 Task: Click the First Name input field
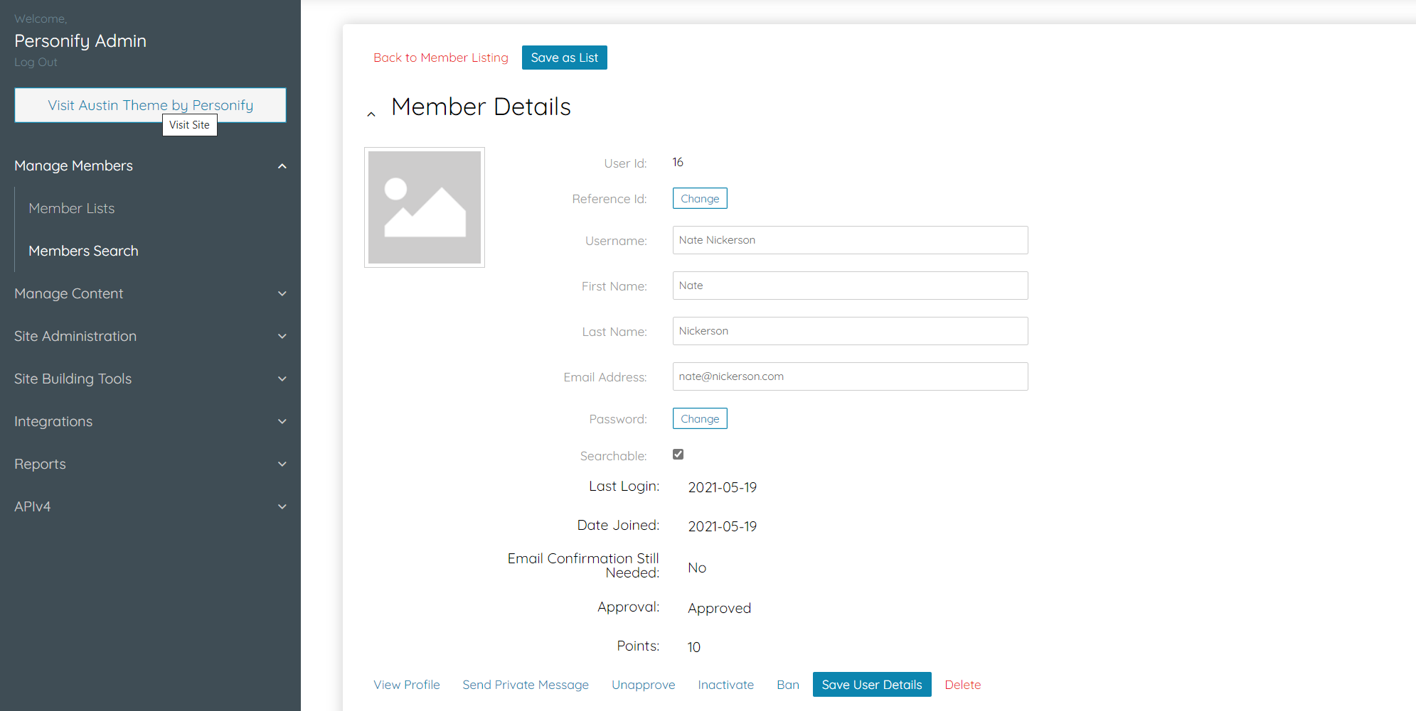point(850,286)
